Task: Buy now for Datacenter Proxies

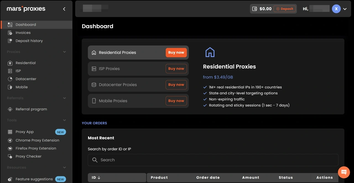Action: (176, 85)
